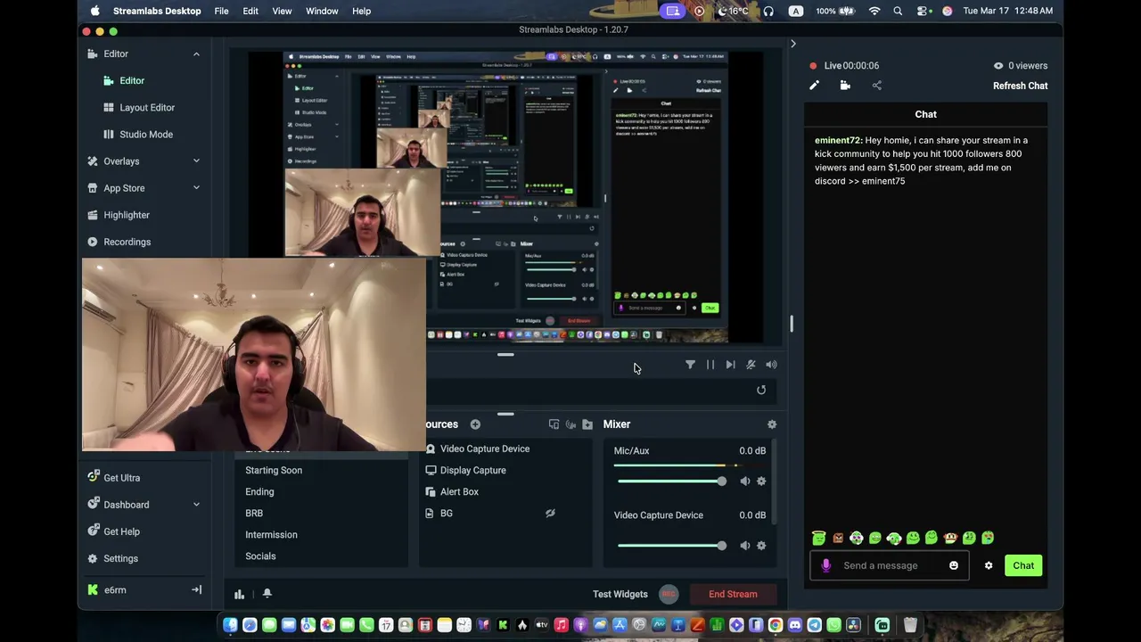Click the purple microphone icon in message box
This screenshot has width=1141, height=642.
coord(826,565)
